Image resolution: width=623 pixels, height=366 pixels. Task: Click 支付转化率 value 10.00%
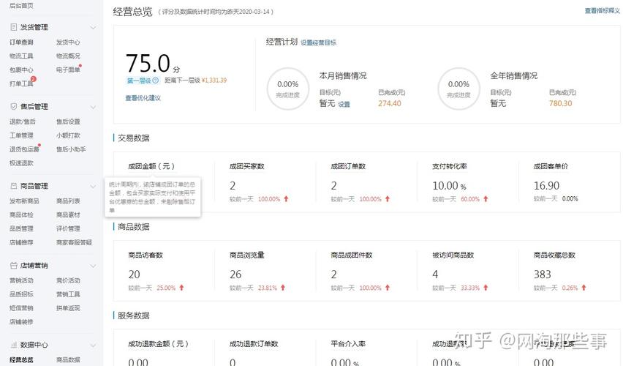(449, 186)
